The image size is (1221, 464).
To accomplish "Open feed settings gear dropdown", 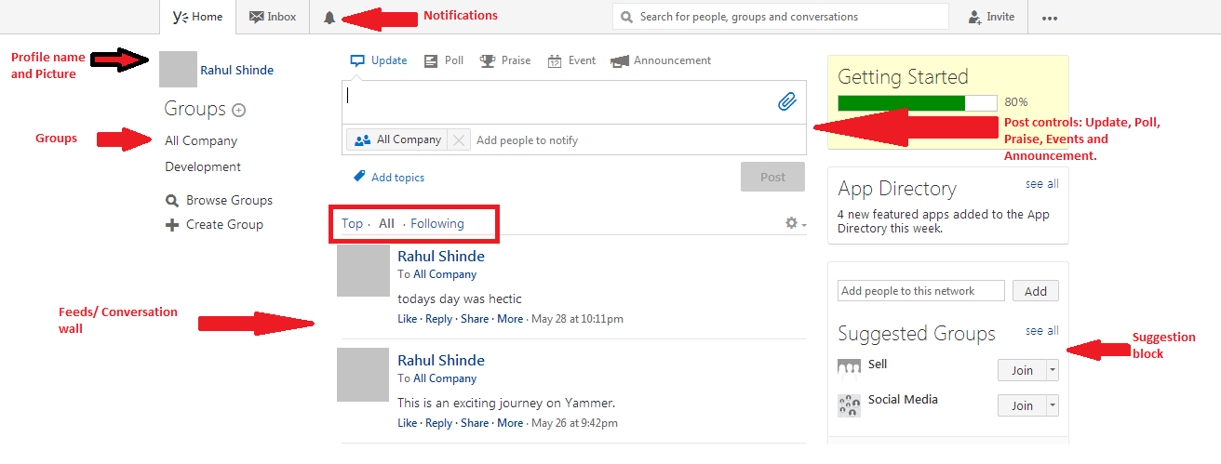I will point(795,223).
